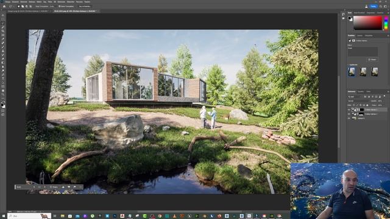The image size is (390, 219).
Task: Select the Path Selection tool
Action: pos(3,83)
